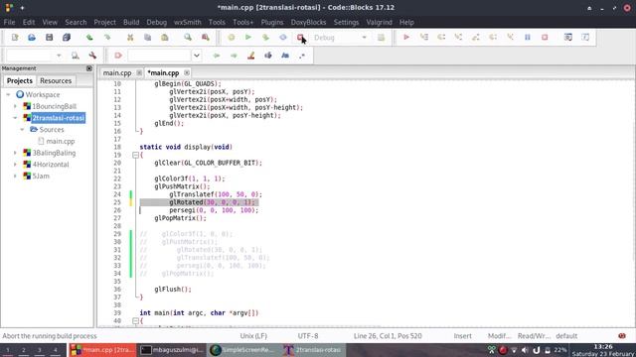Click the Rebuild icon

coord(283,38)
